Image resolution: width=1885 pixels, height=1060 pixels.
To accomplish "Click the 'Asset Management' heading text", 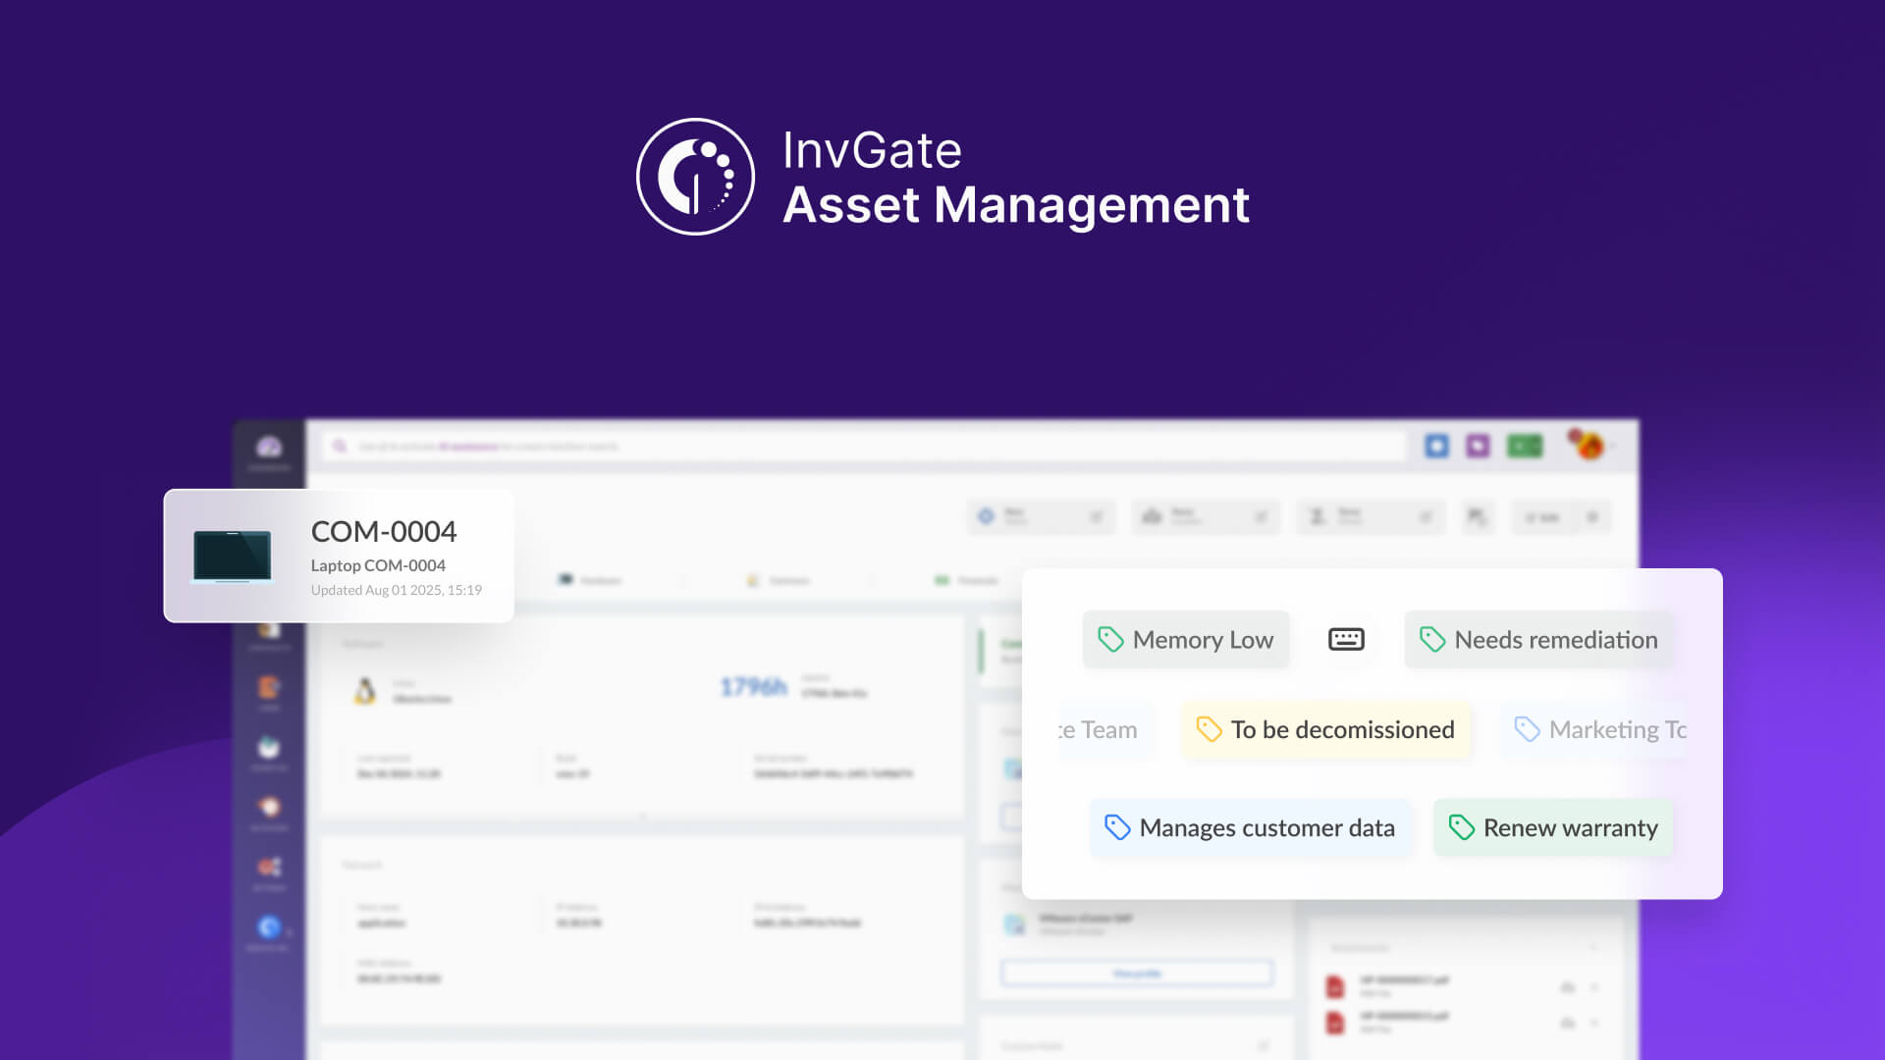I will (1015, 205).
